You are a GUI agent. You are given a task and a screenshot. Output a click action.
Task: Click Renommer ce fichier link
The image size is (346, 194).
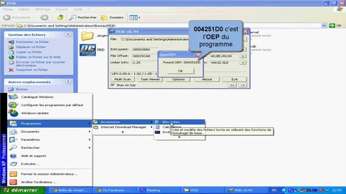(x=32, y=42)
